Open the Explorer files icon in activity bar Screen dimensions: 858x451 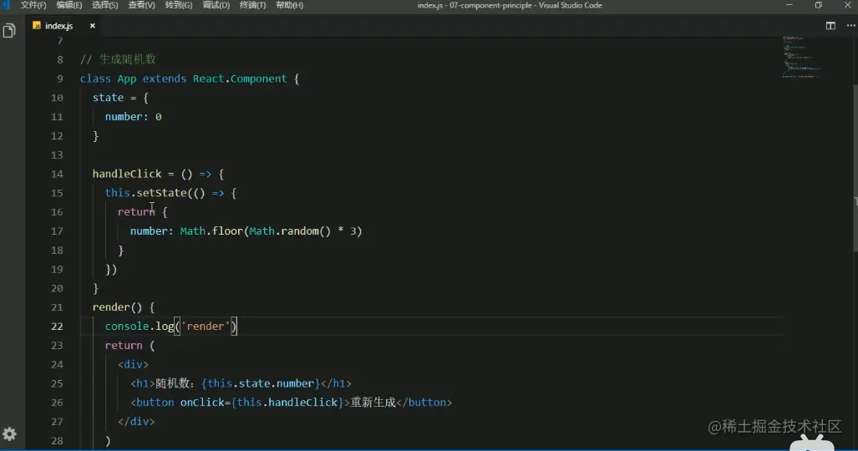pyautogui.click(x=9, y=31)
